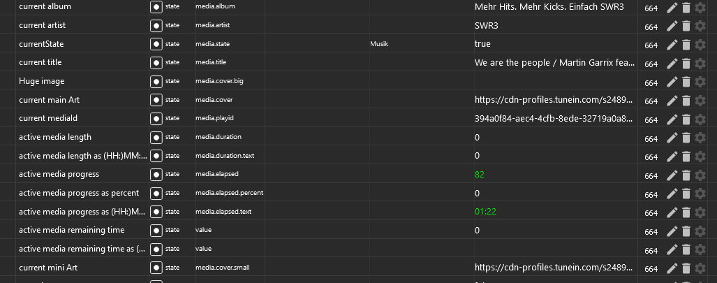Image resolution: width=717 pixels, height=283 pixels.
Task: Select the 'true' value of currentState
Action: pyautogui.click(x=482, y=44)
